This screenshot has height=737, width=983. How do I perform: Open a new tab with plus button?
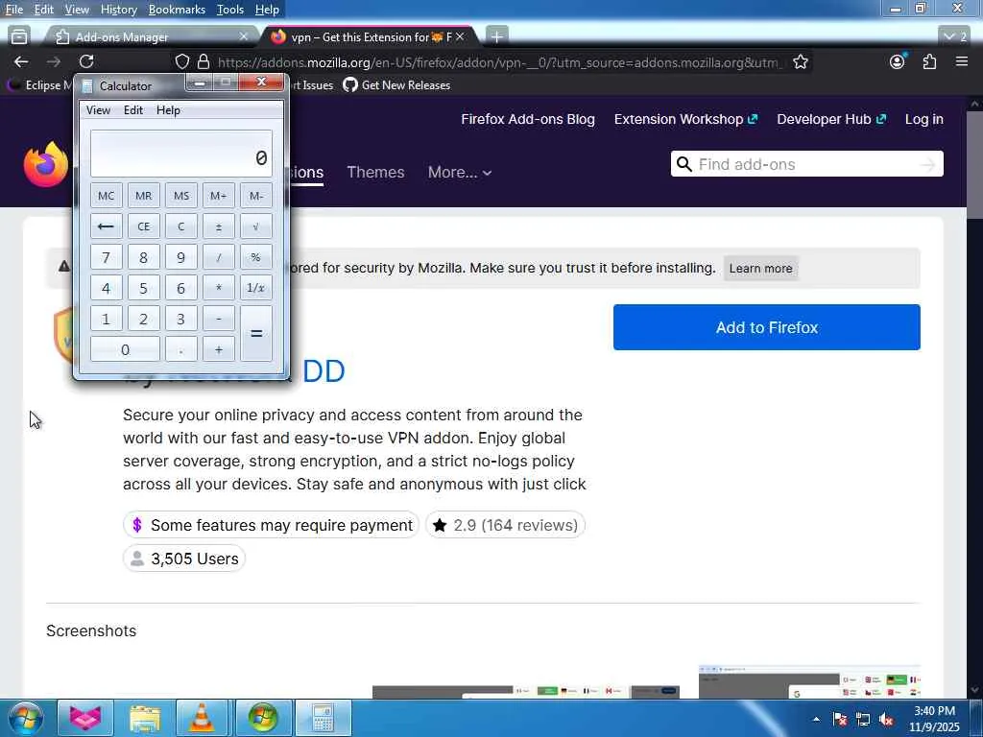click(496, 37)
